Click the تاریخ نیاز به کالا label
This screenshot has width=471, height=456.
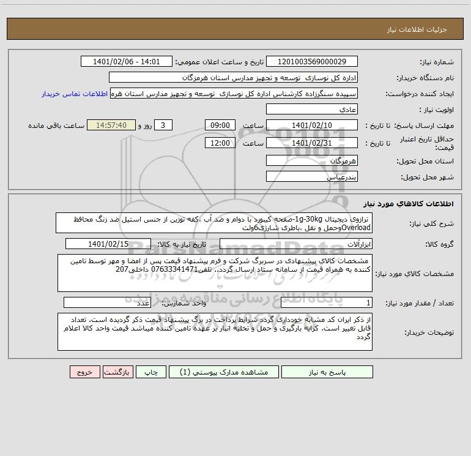[182, 244]
